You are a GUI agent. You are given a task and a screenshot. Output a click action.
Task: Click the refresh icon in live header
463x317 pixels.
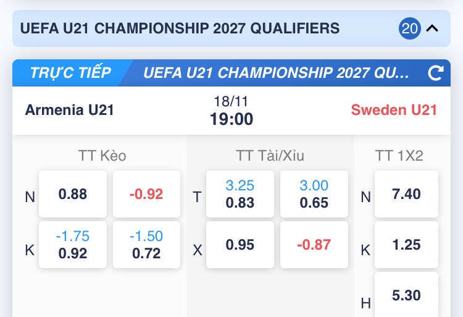(436, 73)
